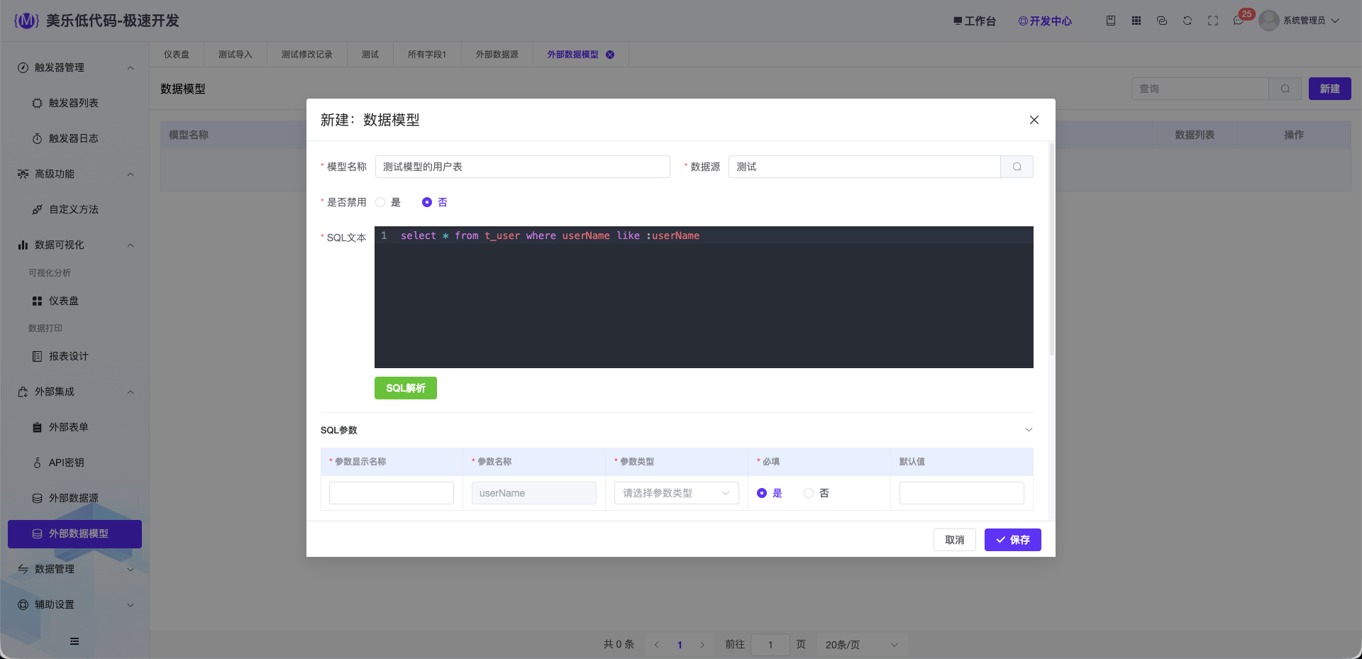
Task: Collapse the 高级功能 menu group
Action: [131, 175]
